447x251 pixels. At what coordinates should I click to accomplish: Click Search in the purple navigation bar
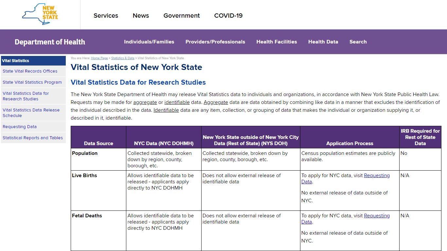(358, 42)
